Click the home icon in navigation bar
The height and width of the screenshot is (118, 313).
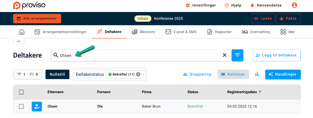pyautogui.click(x=21, y=32)
